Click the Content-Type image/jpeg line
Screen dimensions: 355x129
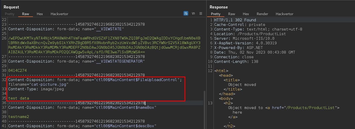(x=36, y=89)
